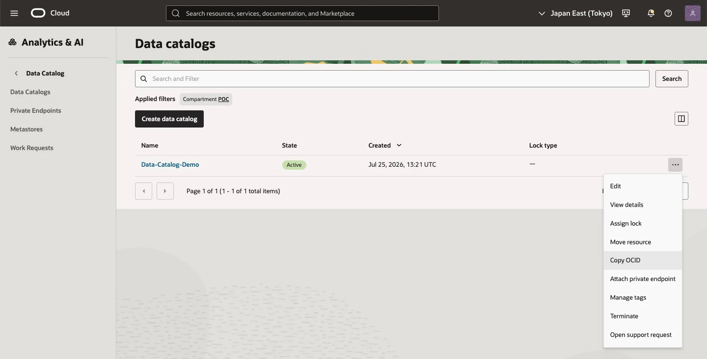Click the Lock type column header
Screen dimensions: 707x359
click(543, 146)
